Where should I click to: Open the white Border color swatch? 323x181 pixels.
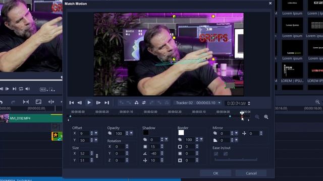tap(181, 133)
